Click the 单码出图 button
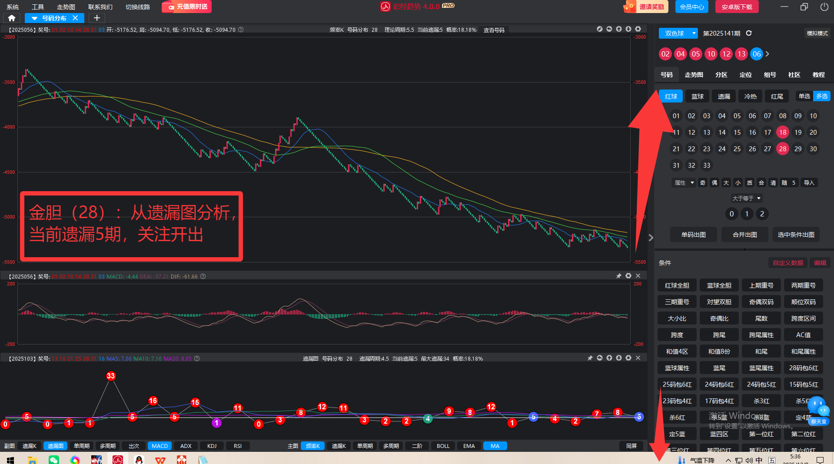This screenshot has height=464, width=834. (x=693, y=235)
